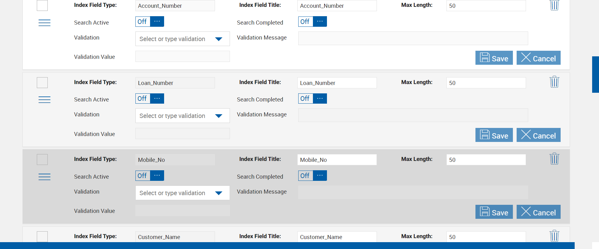Cancel changes to Loan_Number field
The height and width of the screenshot is (249, 599).
(538, 135)
